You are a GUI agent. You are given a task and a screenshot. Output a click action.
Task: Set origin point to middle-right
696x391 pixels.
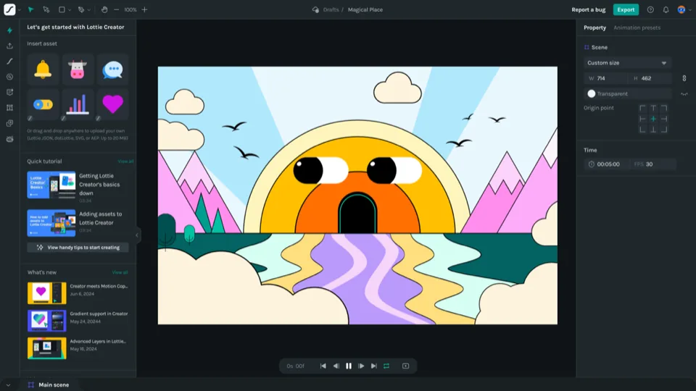point(664,119)
